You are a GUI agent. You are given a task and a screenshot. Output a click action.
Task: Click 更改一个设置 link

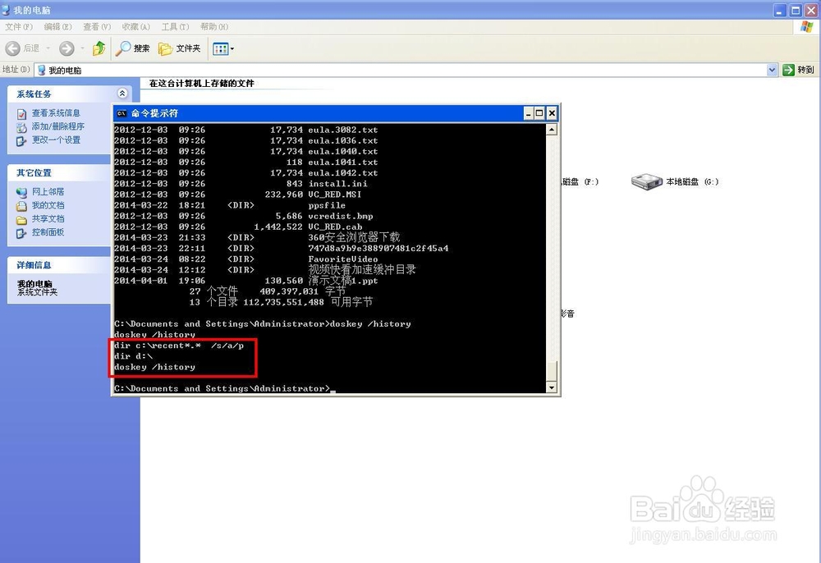coord(56,140)
